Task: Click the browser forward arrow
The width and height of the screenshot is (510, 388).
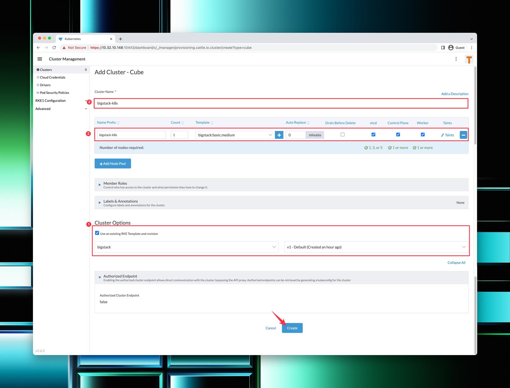Action: (x=46, y=48)
